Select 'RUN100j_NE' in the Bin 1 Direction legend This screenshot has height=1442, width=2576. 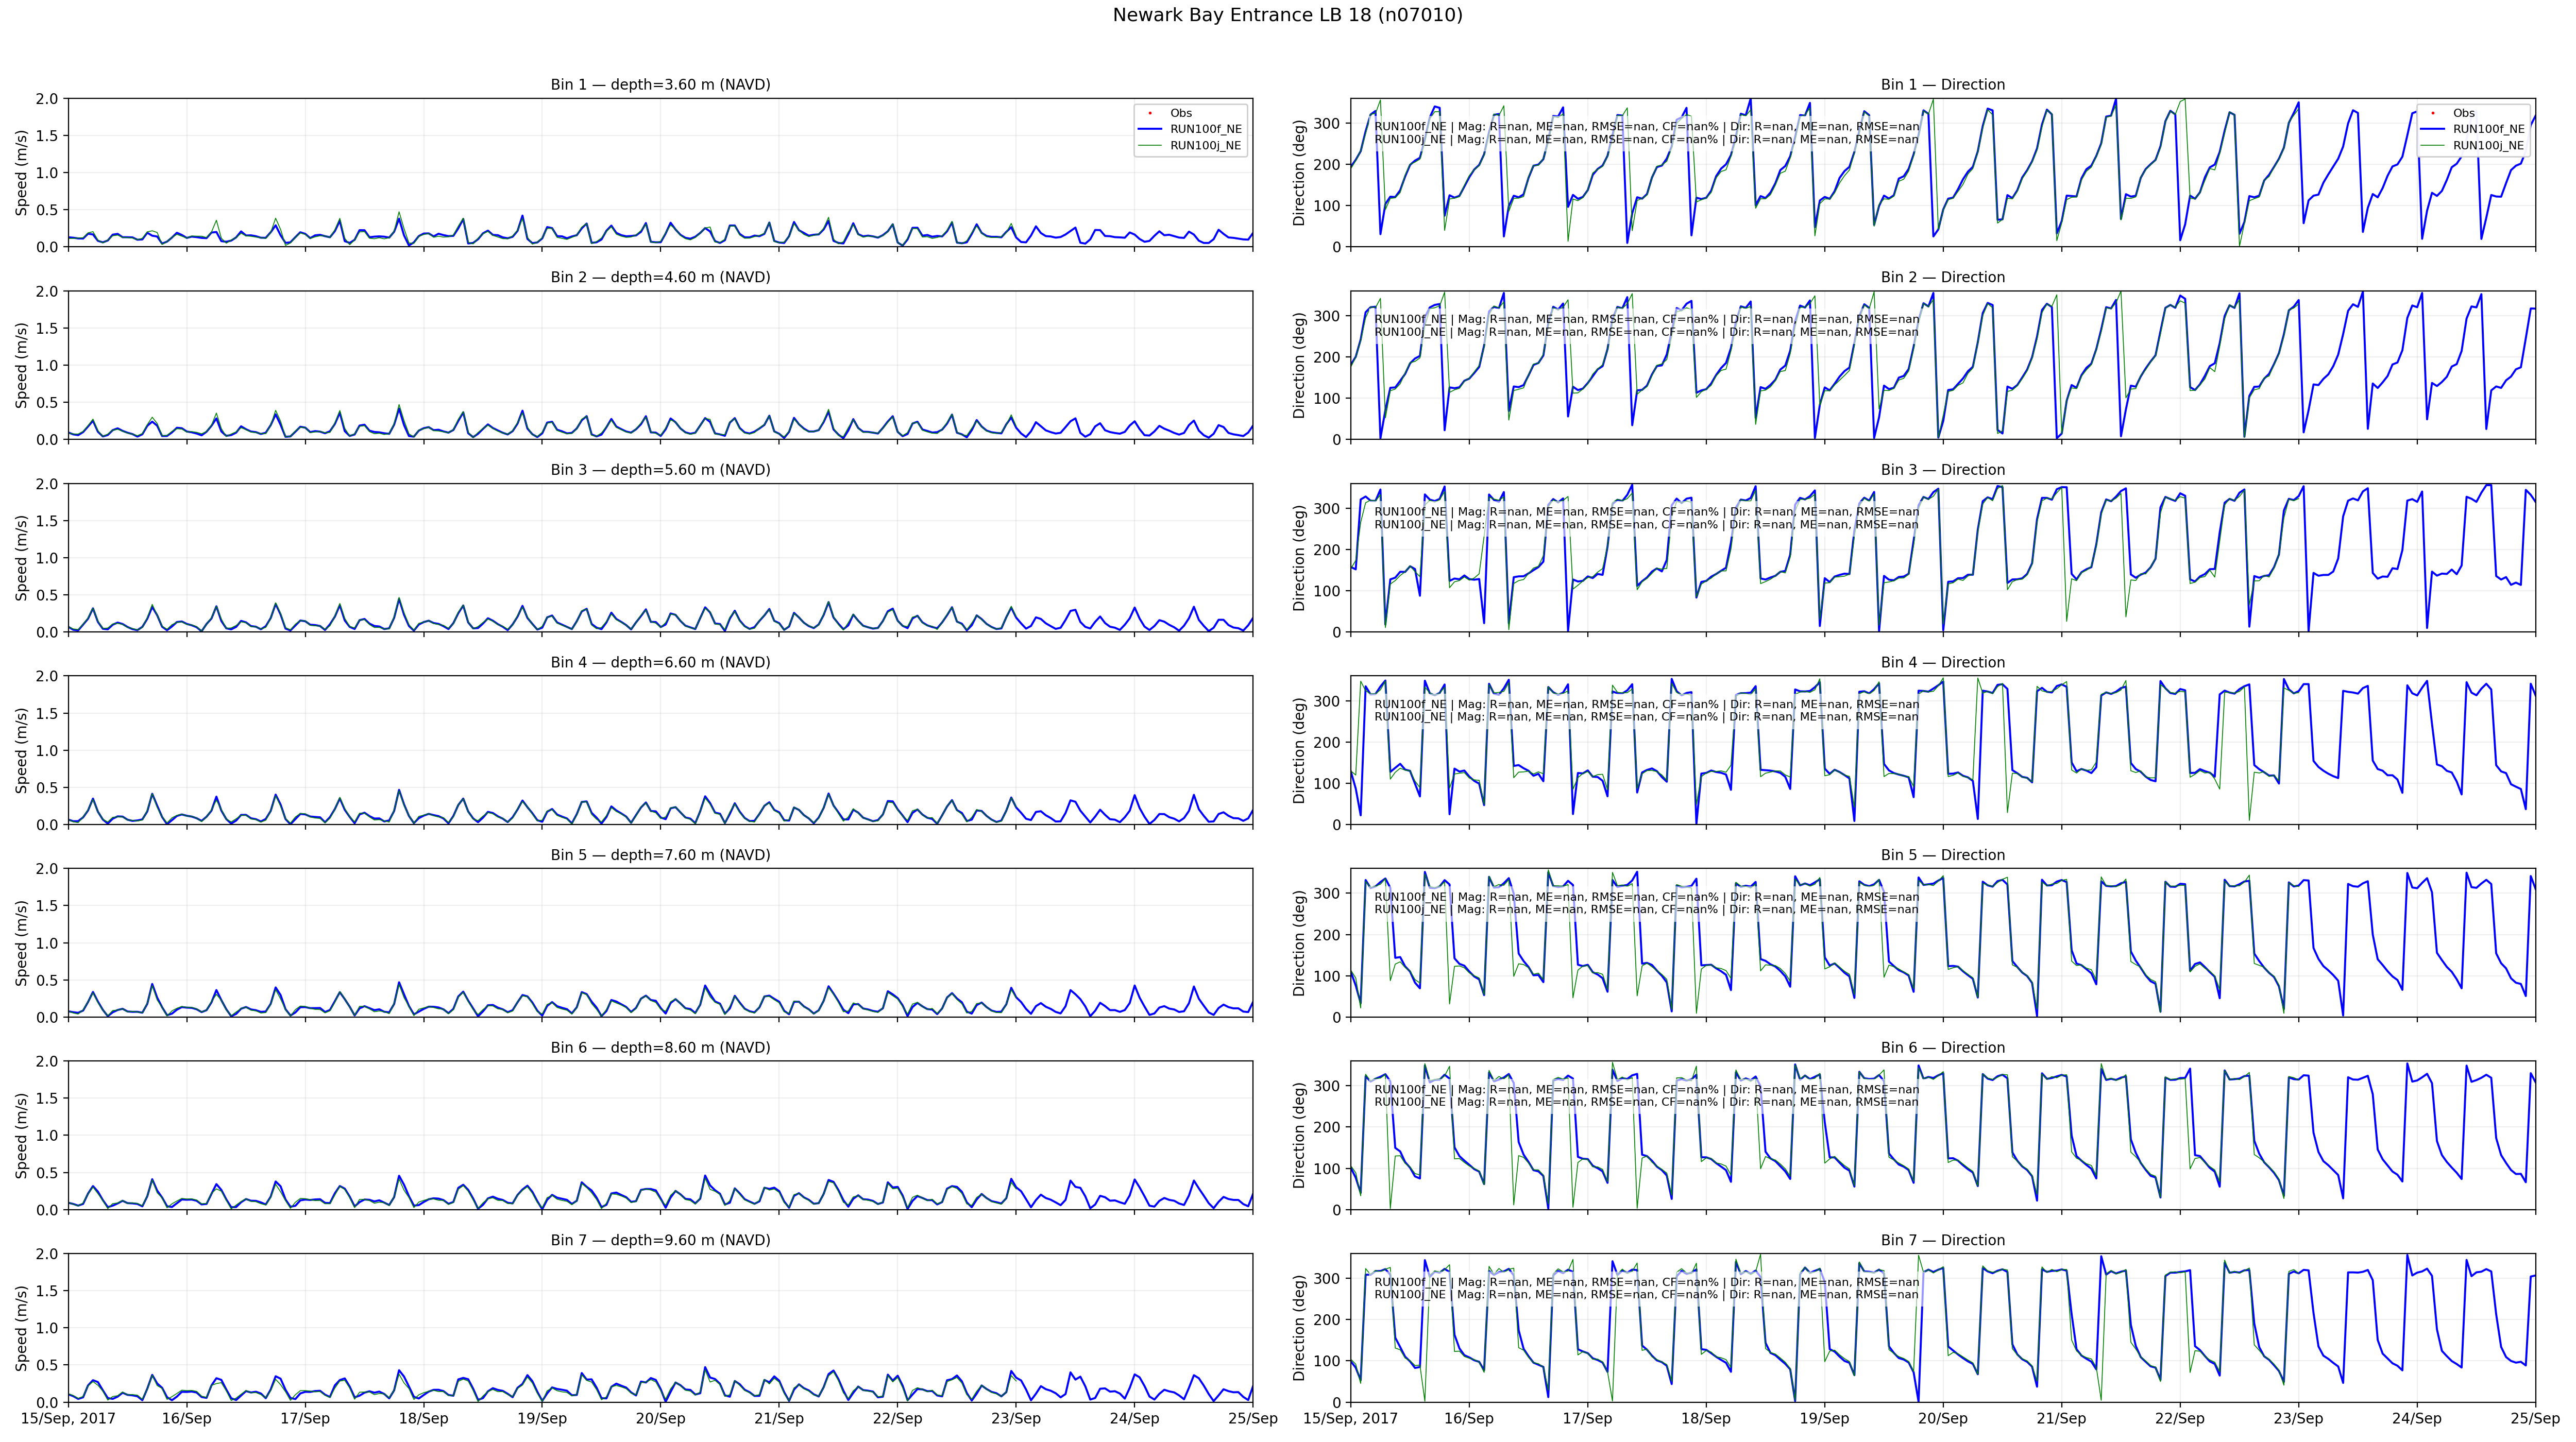[x=2489, y=146]
